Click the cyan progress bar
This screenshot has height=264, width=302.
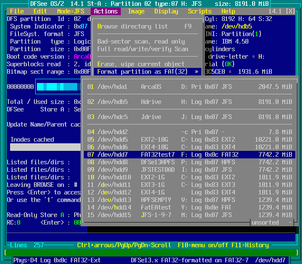click(x=59, y=87)
